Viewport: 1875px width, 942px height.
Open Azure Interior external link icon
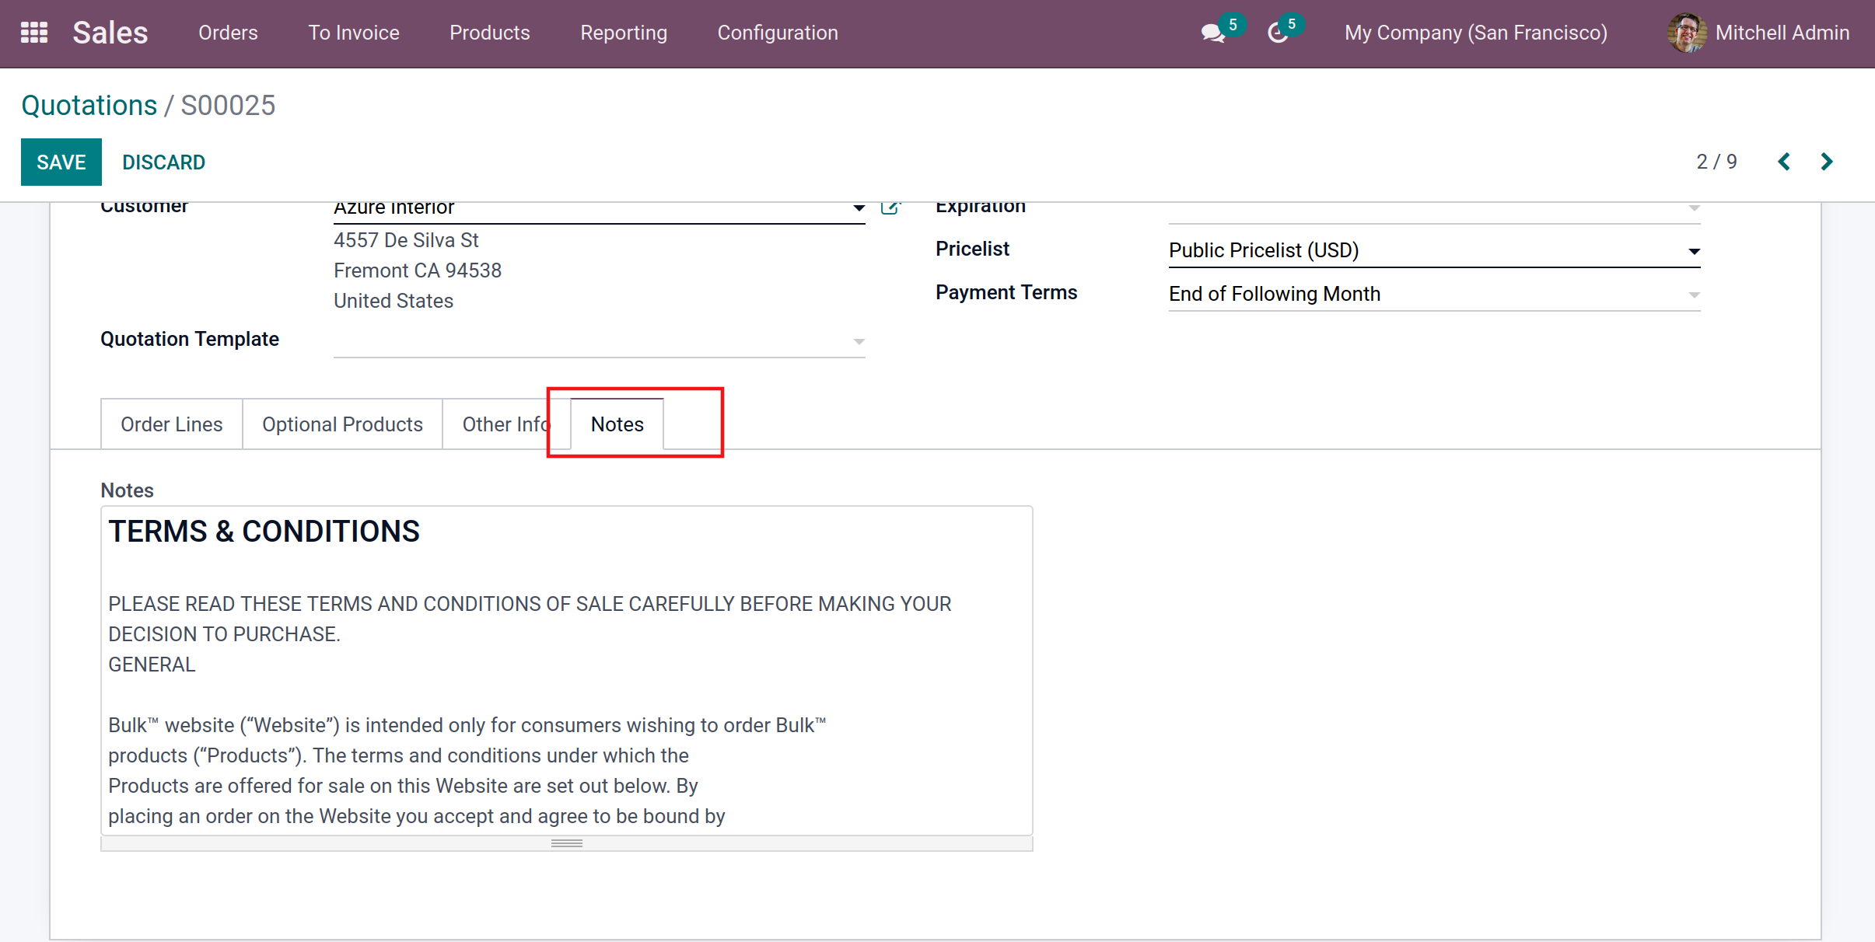tap(890, 208)
